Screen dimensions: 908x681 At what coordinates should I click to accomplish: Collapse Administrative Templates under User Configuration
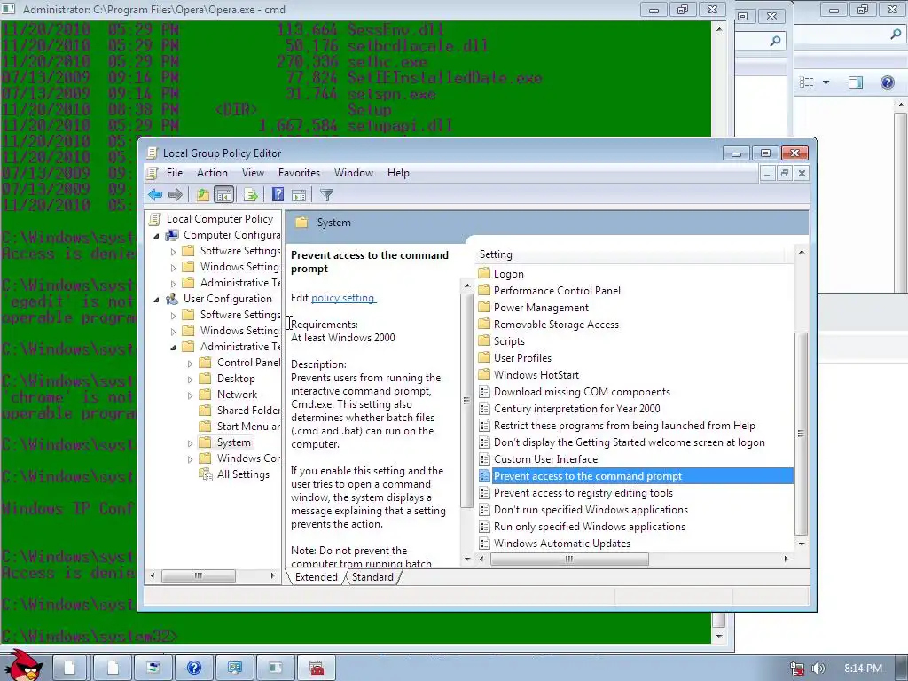coord(173,348)
